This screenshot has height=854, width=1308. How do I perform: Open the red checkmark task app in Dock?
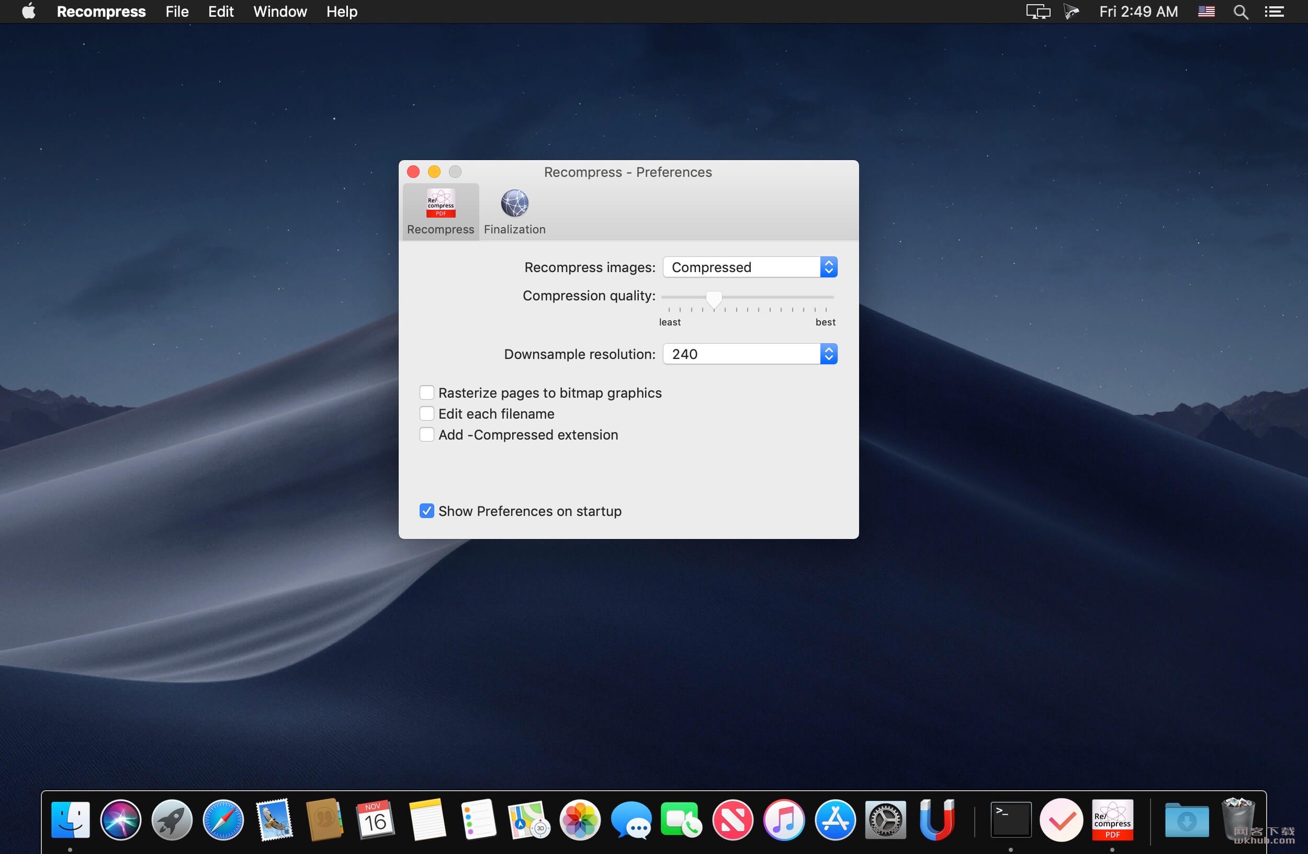pyautogui.click(x=1061, y=819)
